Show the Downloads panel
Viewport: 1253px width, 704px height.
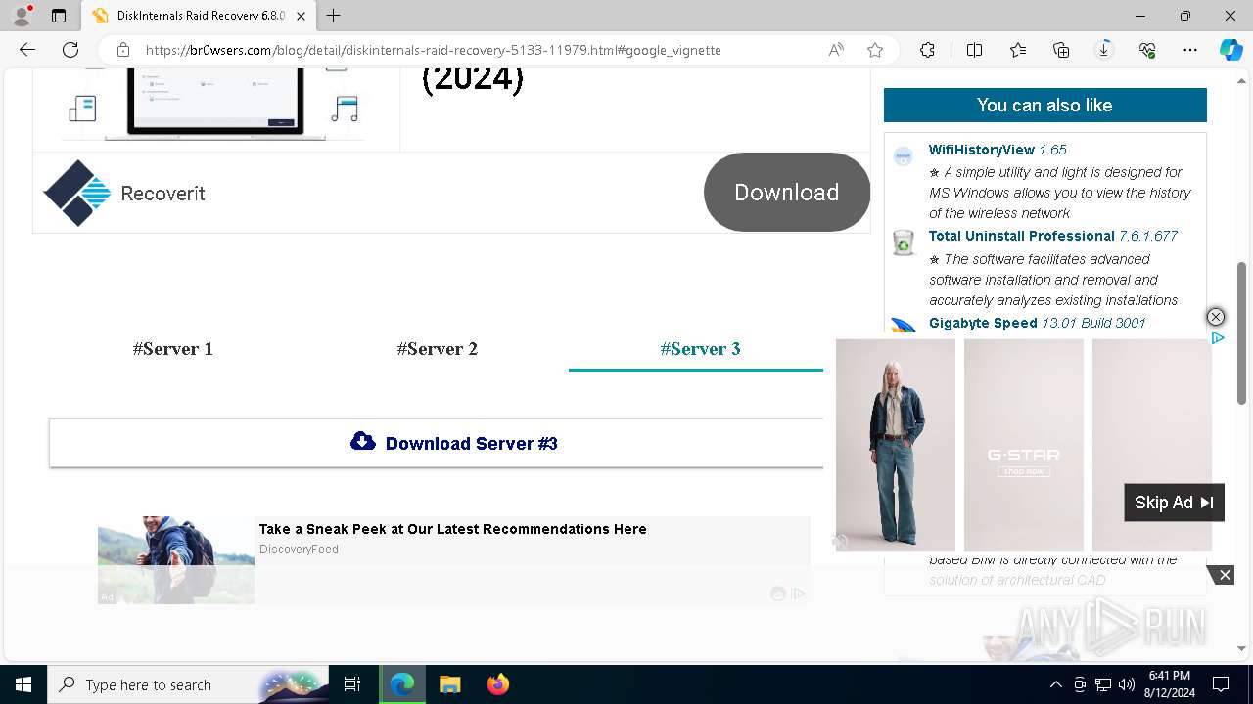pos(1104,50)
